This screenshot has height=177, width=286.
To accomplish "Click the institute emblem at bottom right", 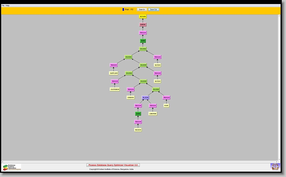I will (275, 166).
